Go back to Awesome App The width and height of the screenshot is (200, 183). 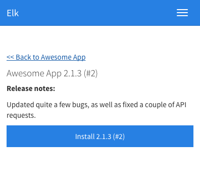click(x=46, y=58)
